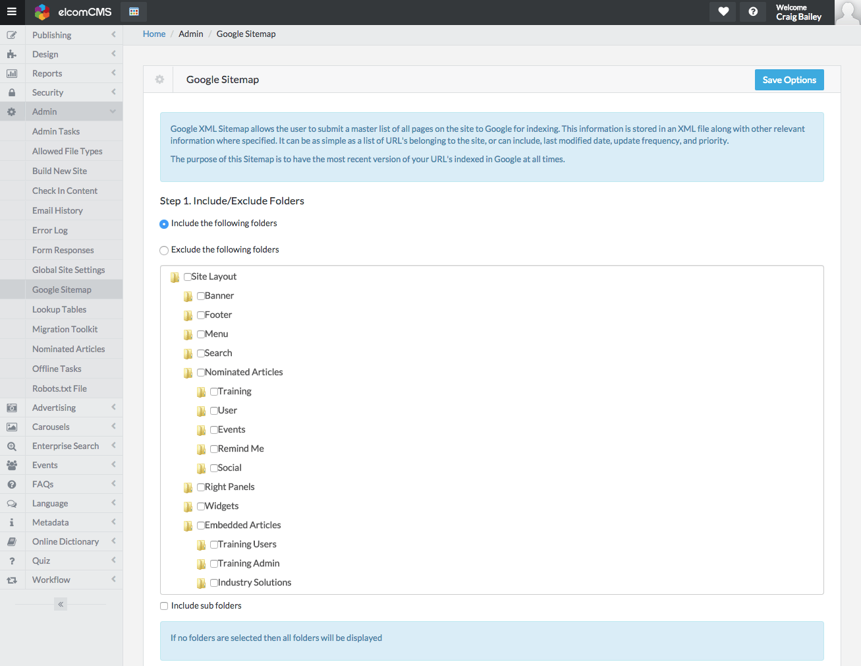Open the question mark help icon
This screenshot has height=666, width=861.
click(752, 12)
